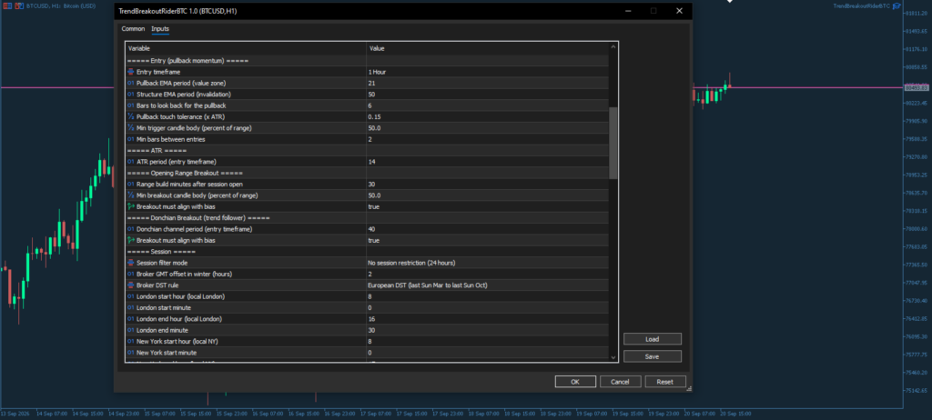
Task: Edit the Broker GMT offset in winter value
Action: [x=488, y=274]
